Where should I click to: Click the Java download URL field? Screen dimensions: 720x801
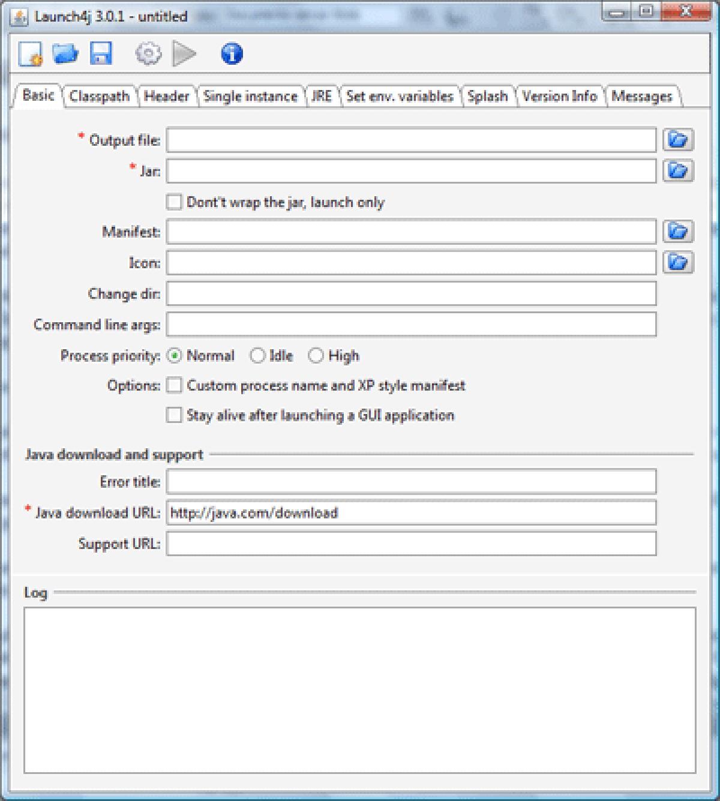click(411, 513)
